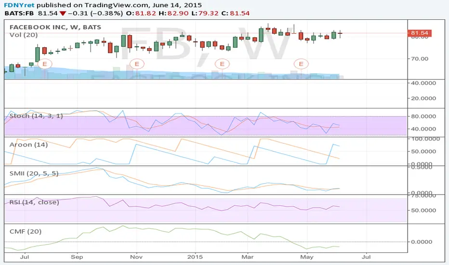Image resolution: width=449 pixels, height=265 pixels.
Task: Click the May time axis label
Action: [307, 257]
